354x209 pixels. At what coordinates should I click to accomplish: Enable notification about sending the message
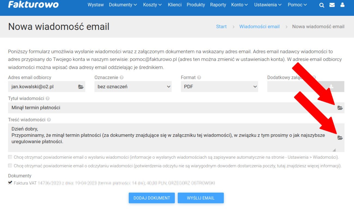point(10,157)
